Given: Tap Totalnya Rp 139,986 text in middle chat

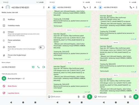Looking at the screenshot, I should pyautogui.click(x=61, y=19).
